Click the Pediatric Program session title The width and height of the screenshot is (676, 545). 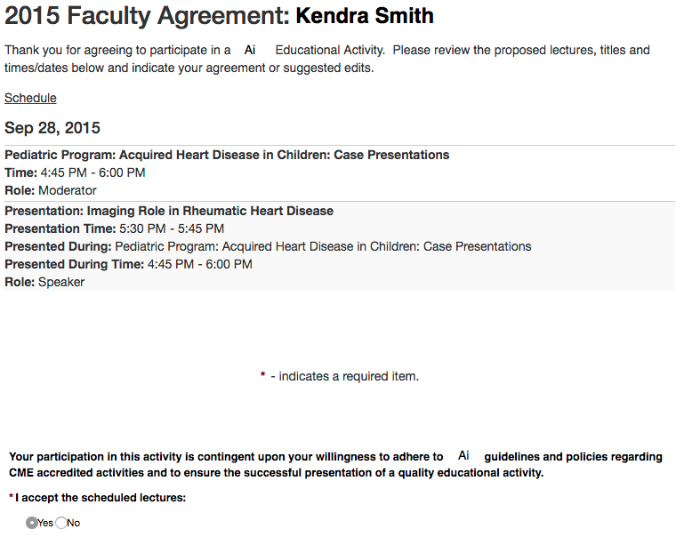pos(227,155)
